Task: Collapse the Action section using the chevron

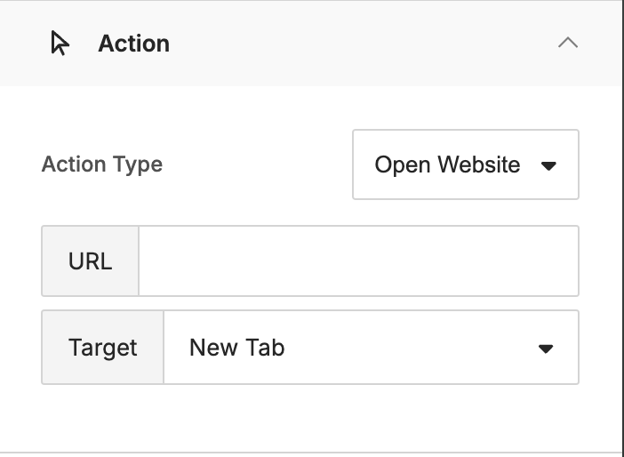Action: click(x=568, y=43)
